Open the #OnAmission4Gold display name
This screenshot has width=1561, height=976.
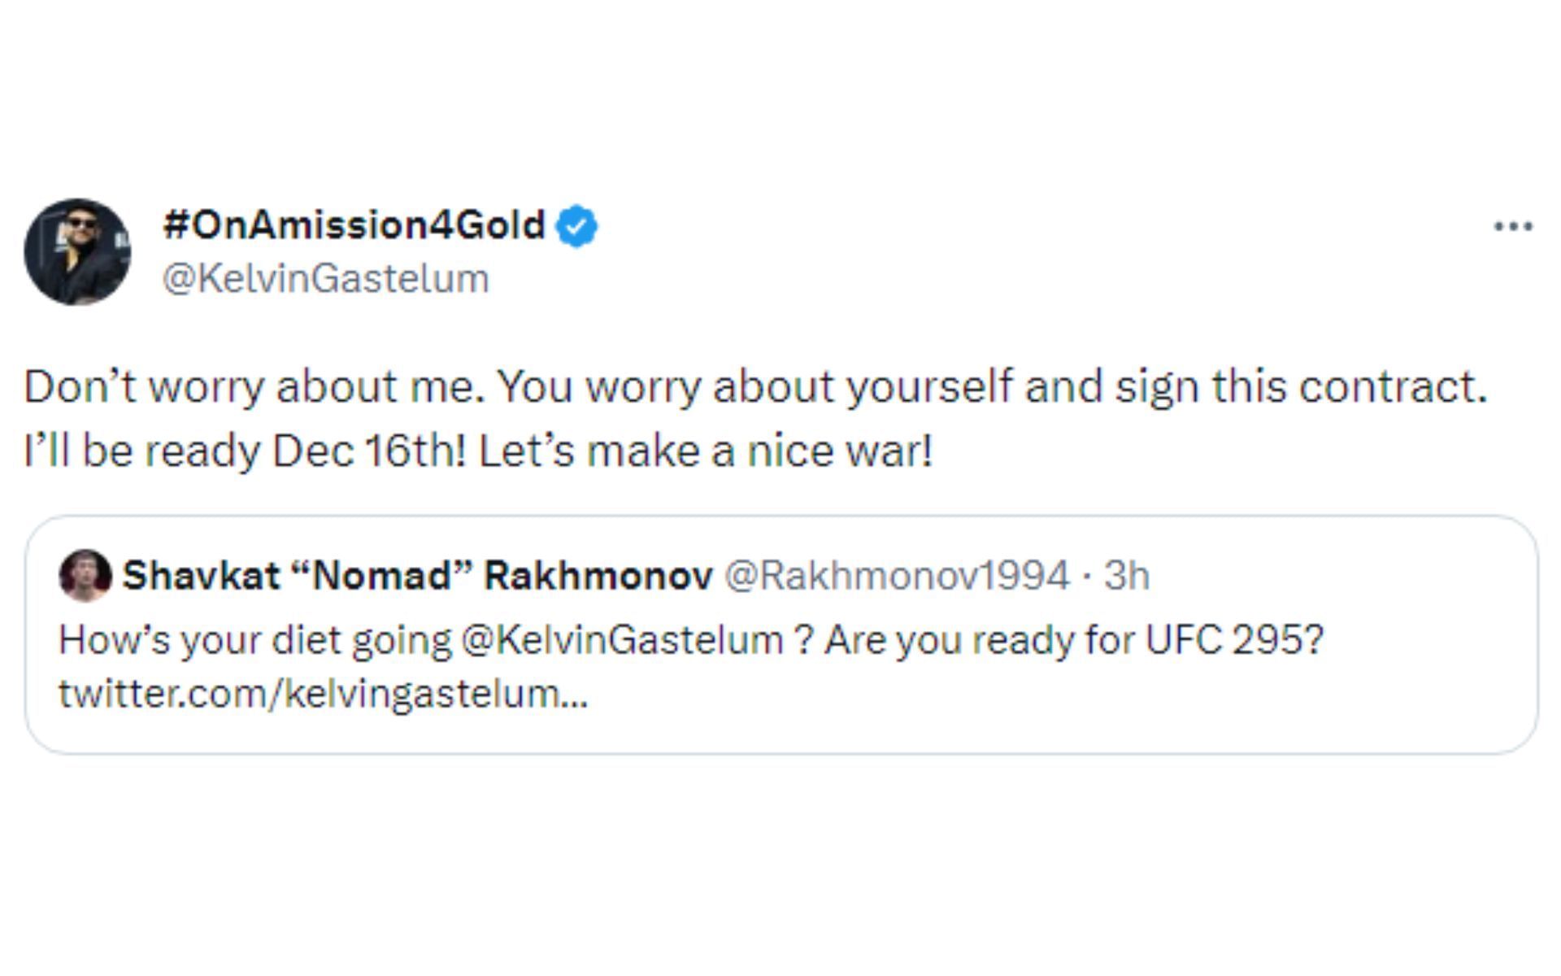click(x=354, y=224)
